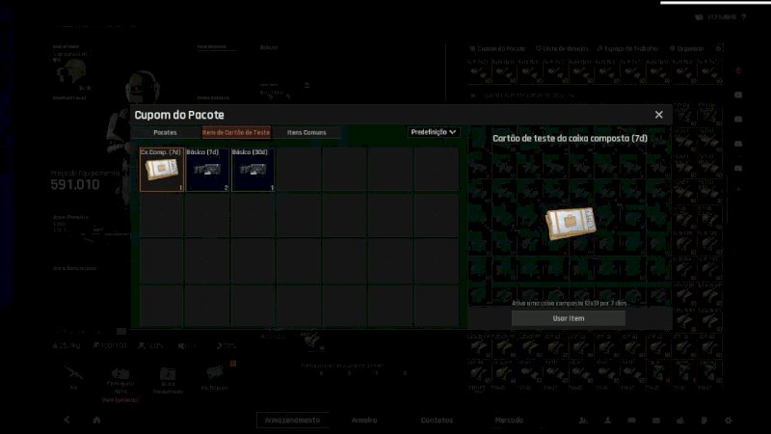
Task: Click Cupom do Pacote in the storage toolbar
Action: pos(497,49)
